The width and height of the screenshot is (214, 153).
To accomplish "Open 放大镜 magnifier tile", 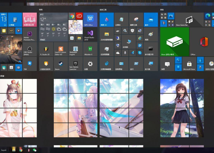I will [151, 64].
